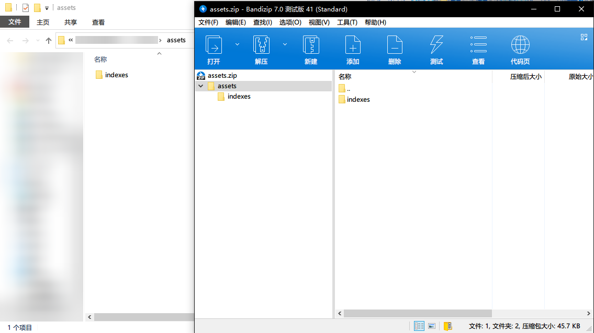594x333 pixels.
Task: Collapse the assets folder in tree
Action: pos(201,86)
